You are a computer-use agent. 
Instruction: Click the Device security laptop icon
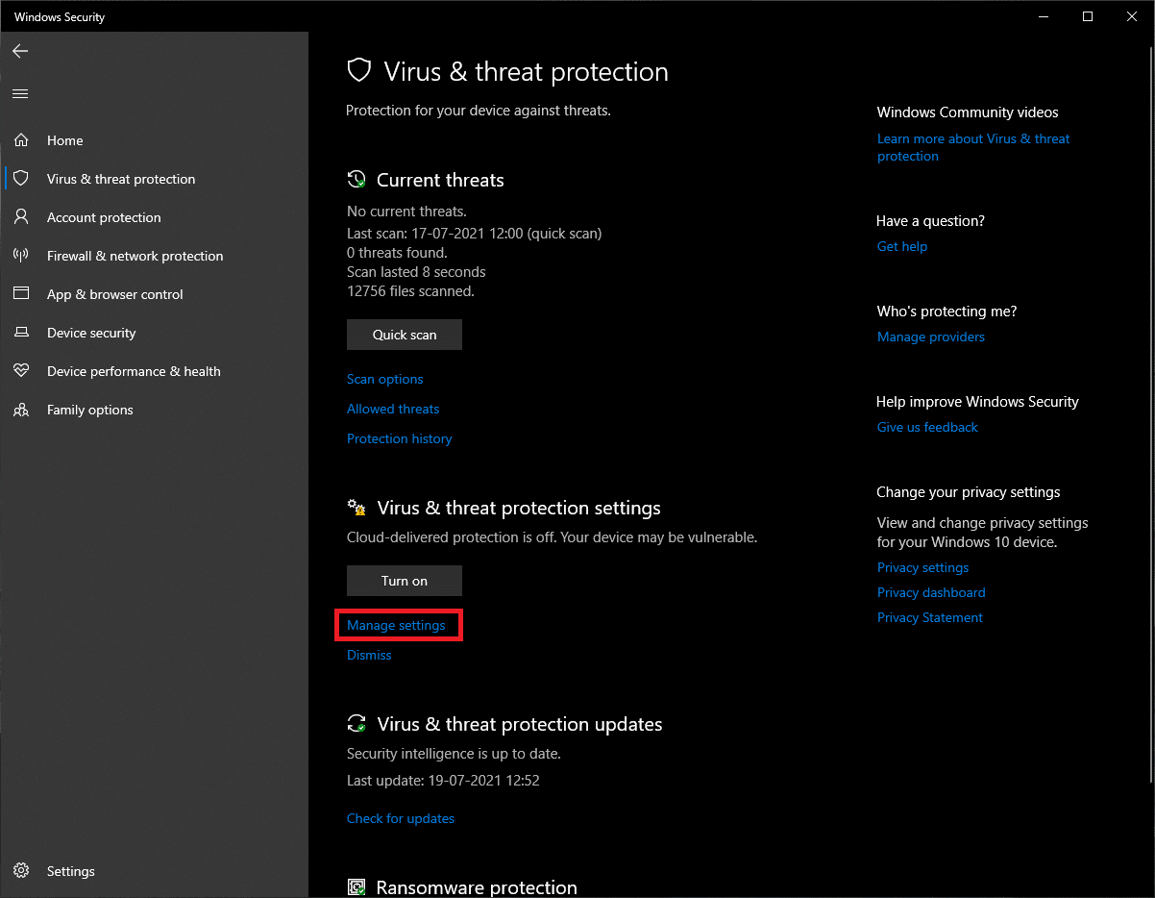click(x=21, y=333)
